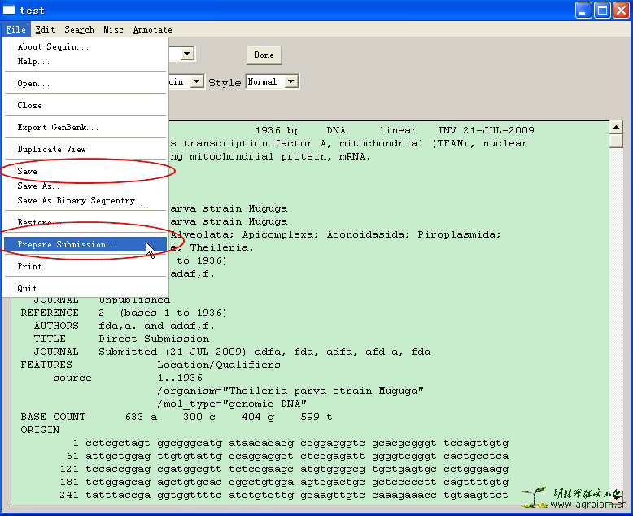Screen dimensions: 633x516
Task: Click the Prepare Submission menu entry
Action: (68, 244)
